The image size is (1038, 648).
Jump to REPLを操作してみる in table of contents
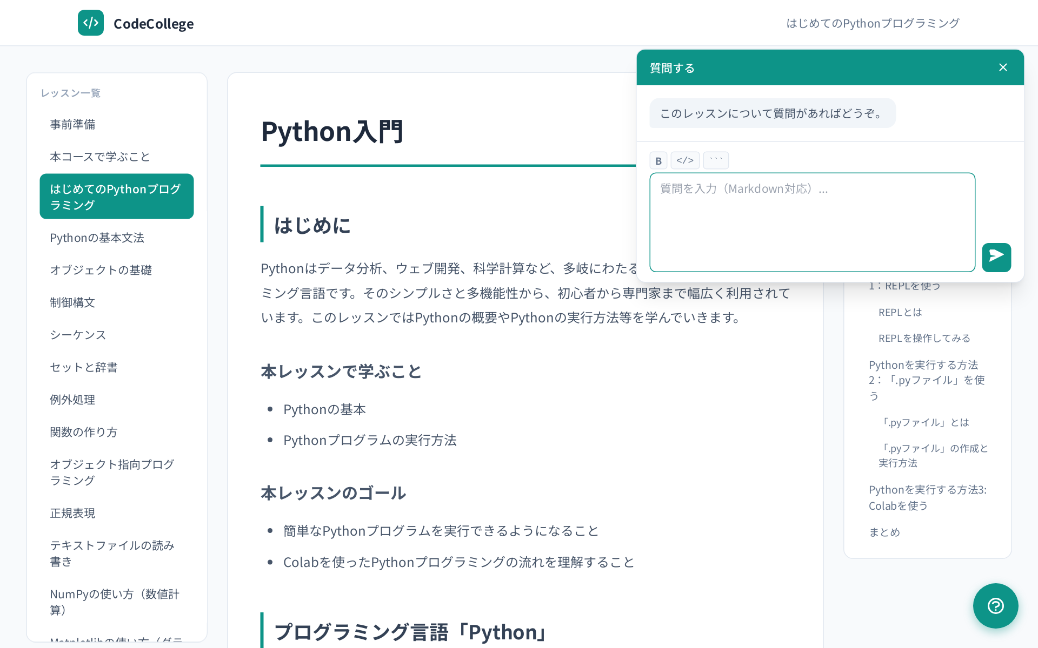click(x=924, y=338)
